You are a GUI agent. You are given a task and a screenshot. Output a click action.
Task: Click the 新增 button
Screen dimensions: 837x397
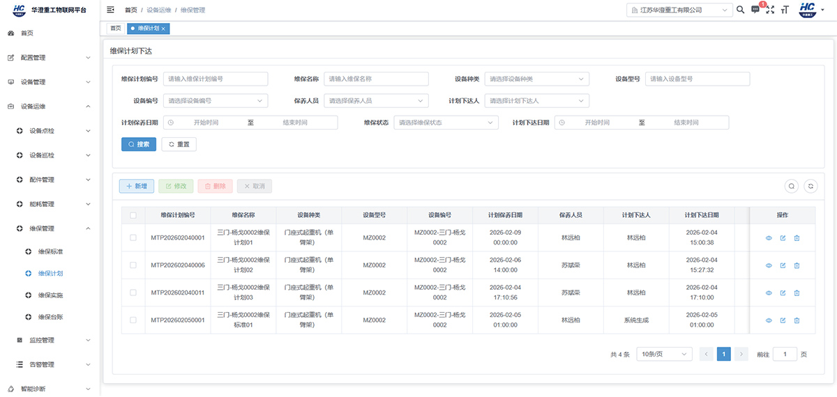(x=137, y=186)
